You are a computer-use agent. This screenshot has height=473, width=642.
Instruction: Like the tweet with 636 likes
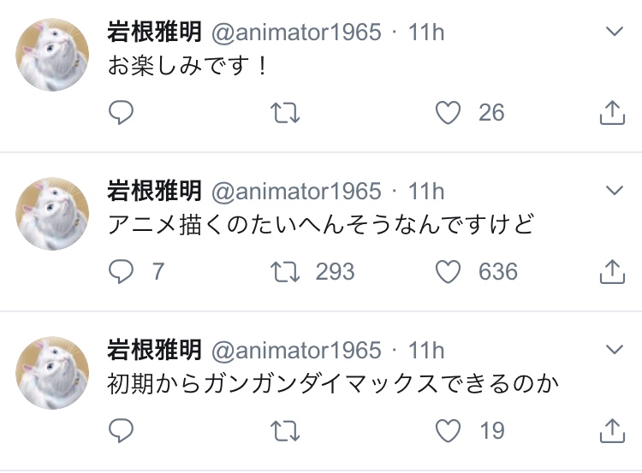point(449,272)
